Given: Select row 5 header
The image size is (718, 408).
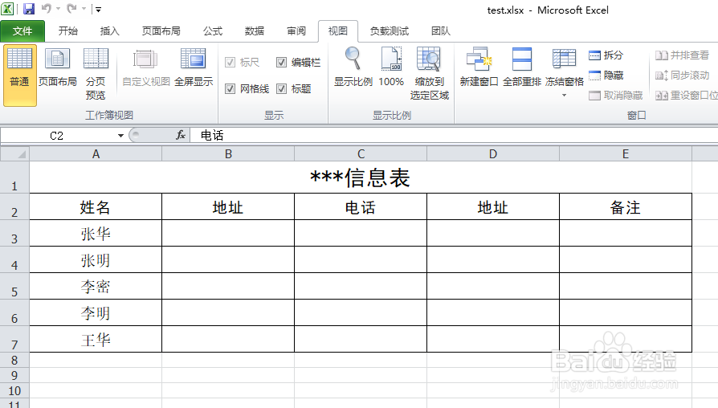Looking at the screenshot, I should coord(14,287).
